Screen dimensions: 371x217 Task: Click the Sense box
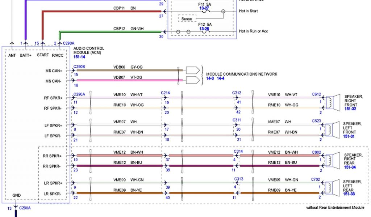[187, 19]
